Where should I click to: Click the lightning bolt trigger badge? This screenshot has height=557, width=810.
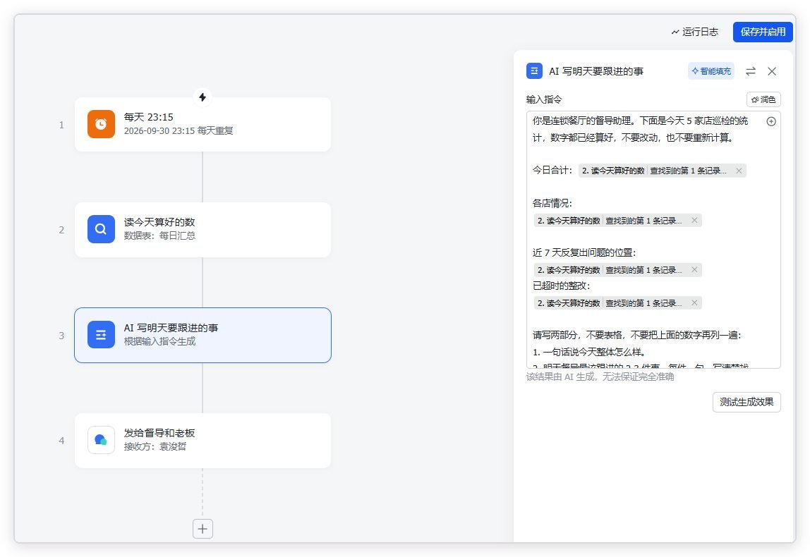tap(202, 97)
